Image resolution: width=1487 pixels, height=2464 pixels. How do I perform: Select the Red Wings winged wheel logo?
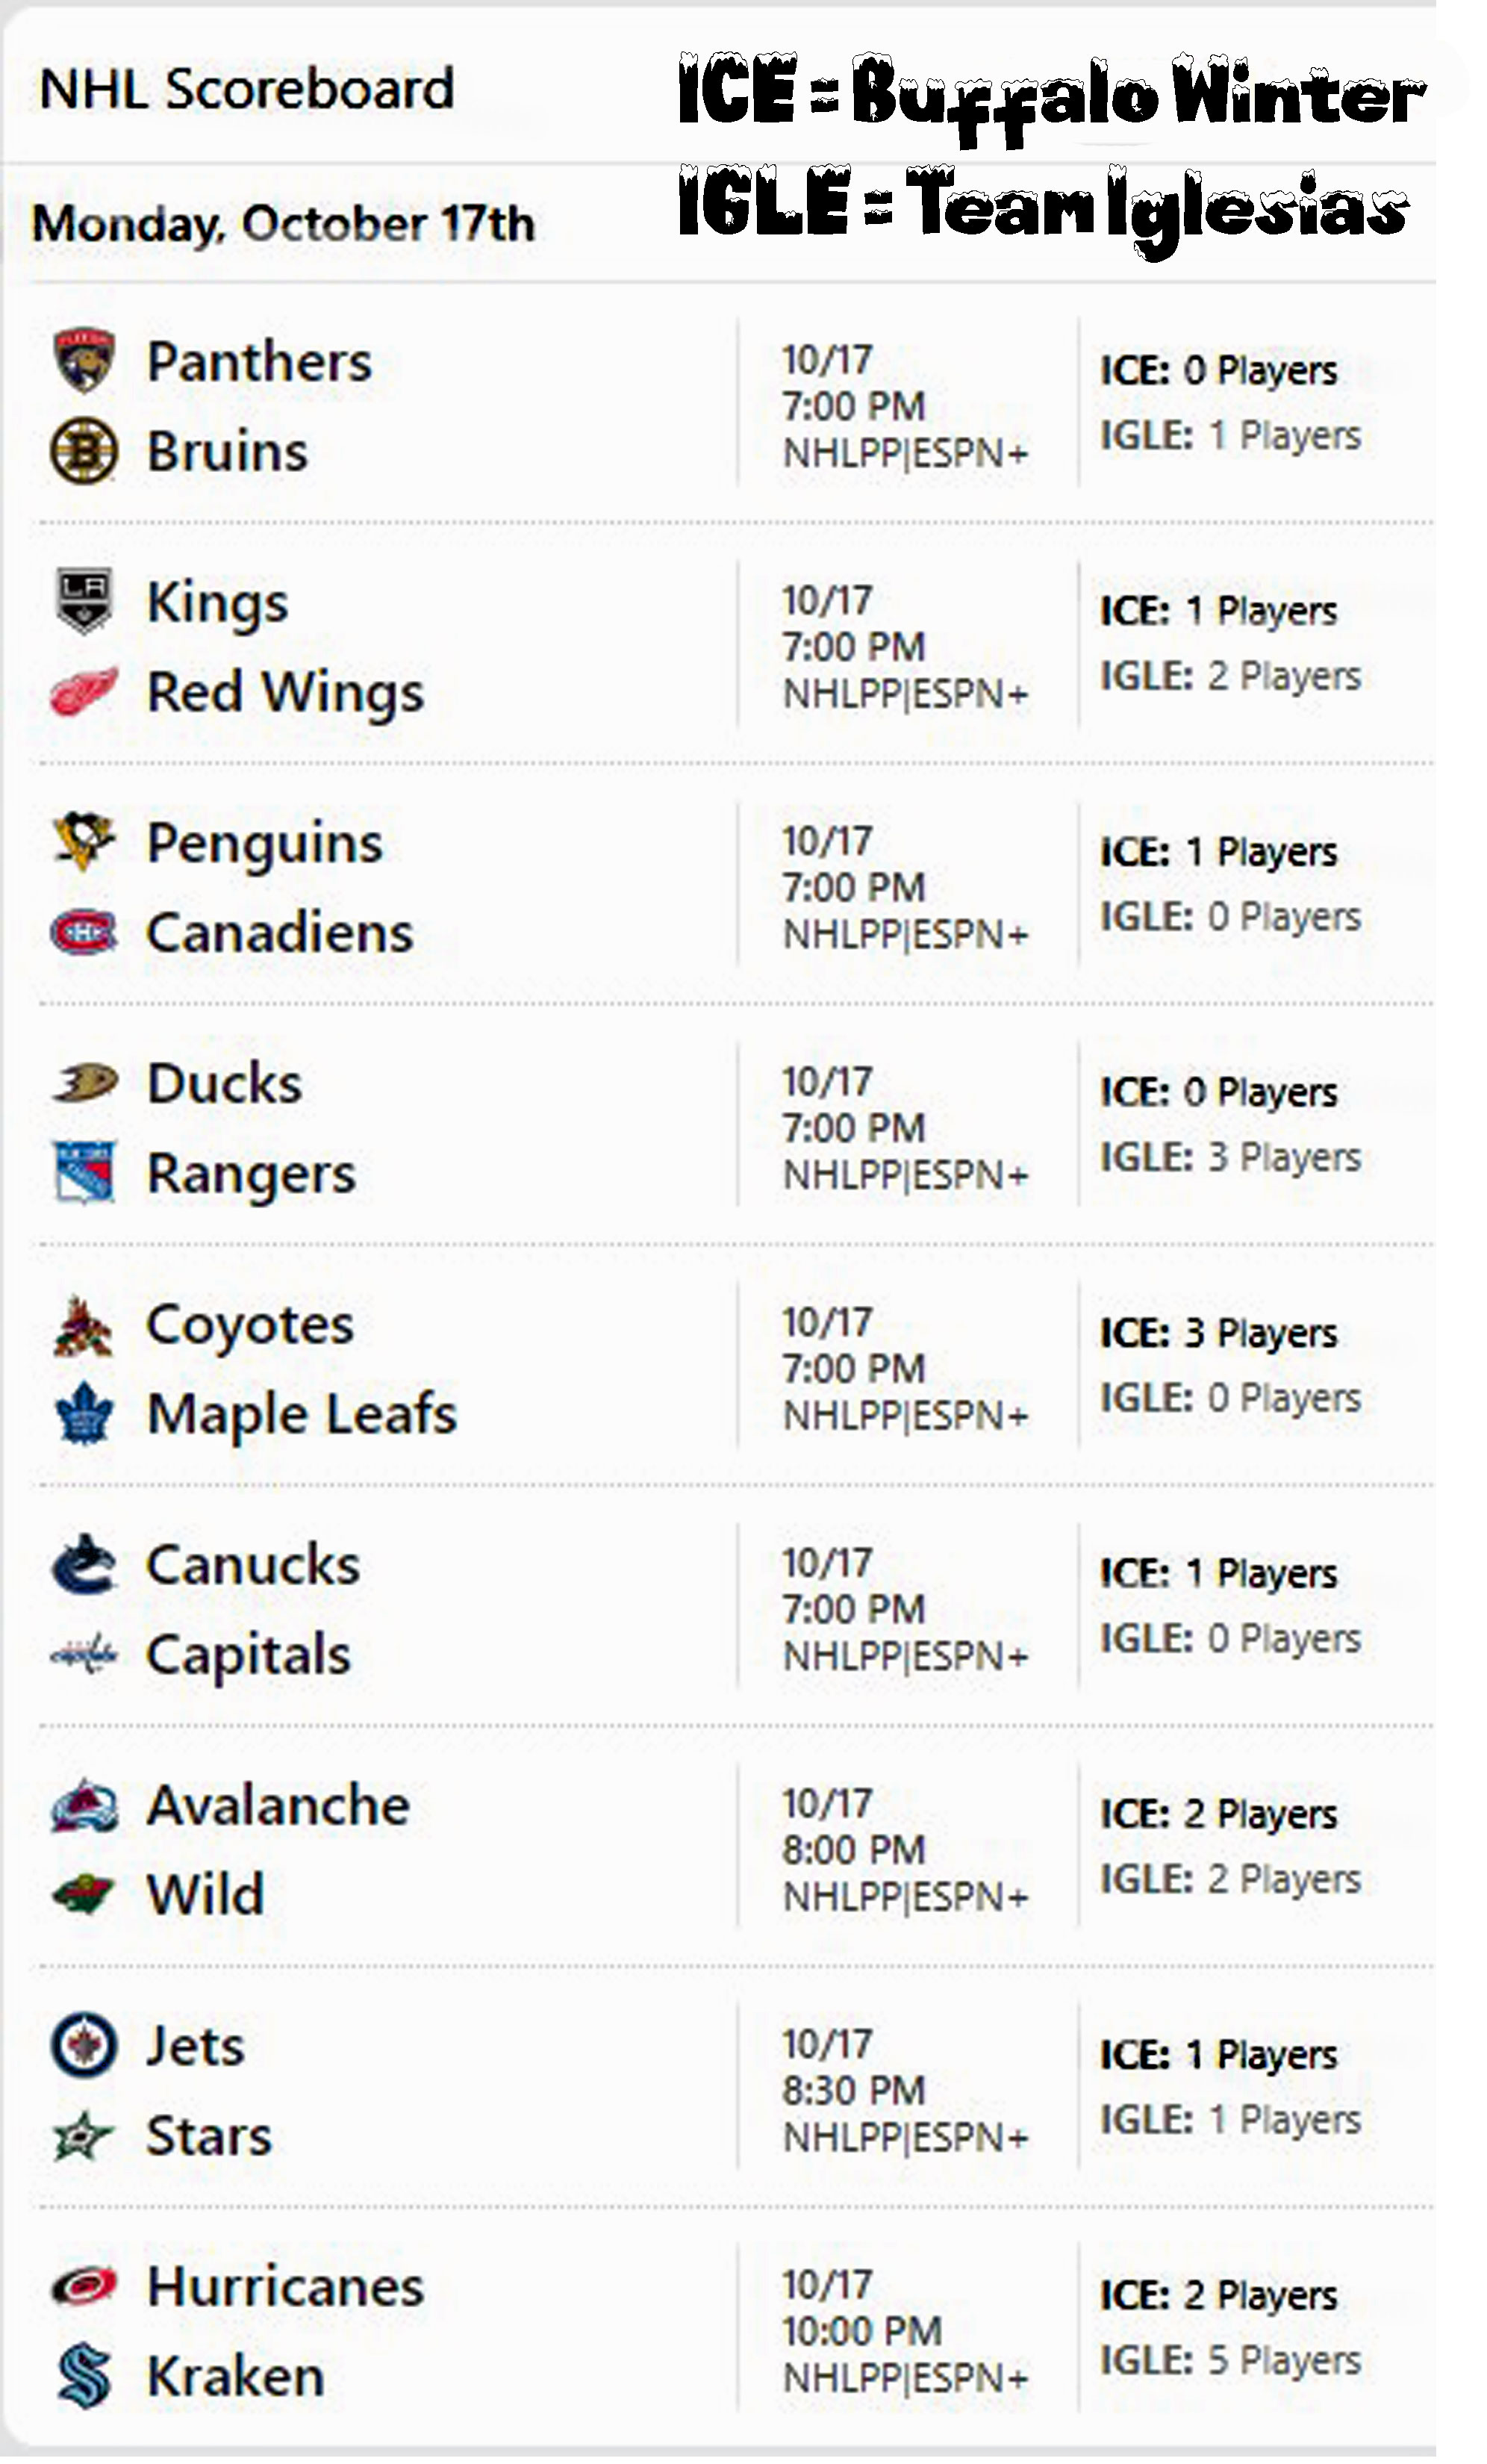84,691
